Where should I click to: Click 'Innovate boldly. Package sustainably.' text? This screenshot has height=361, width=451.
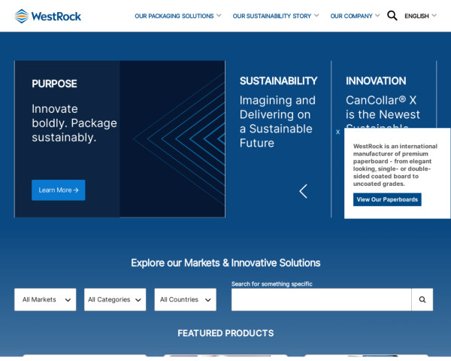tap(74, 123)
